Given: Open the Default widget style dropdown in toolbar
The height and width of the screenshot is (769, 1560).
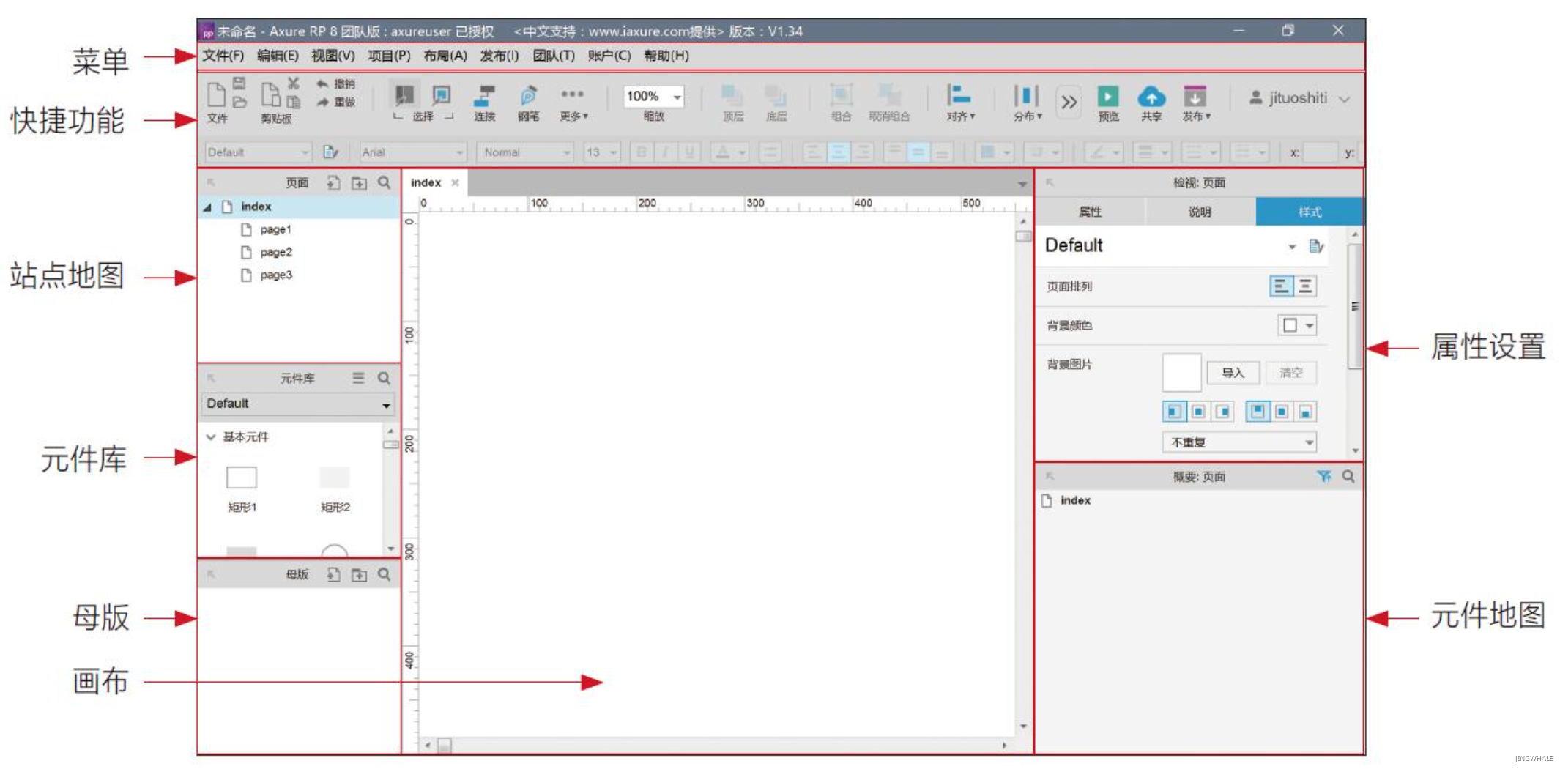Looking at the screenshot, I should pos(258,152).
